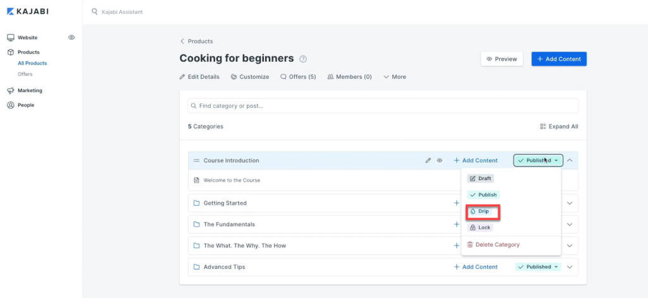Image resolution: width=648 pixels, height=298 pixels.
Task: Open Offers (5) tab
Action: click(x=298, y=76)
